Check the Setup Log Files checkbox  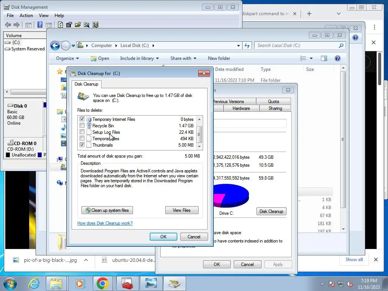coord(82,132)
